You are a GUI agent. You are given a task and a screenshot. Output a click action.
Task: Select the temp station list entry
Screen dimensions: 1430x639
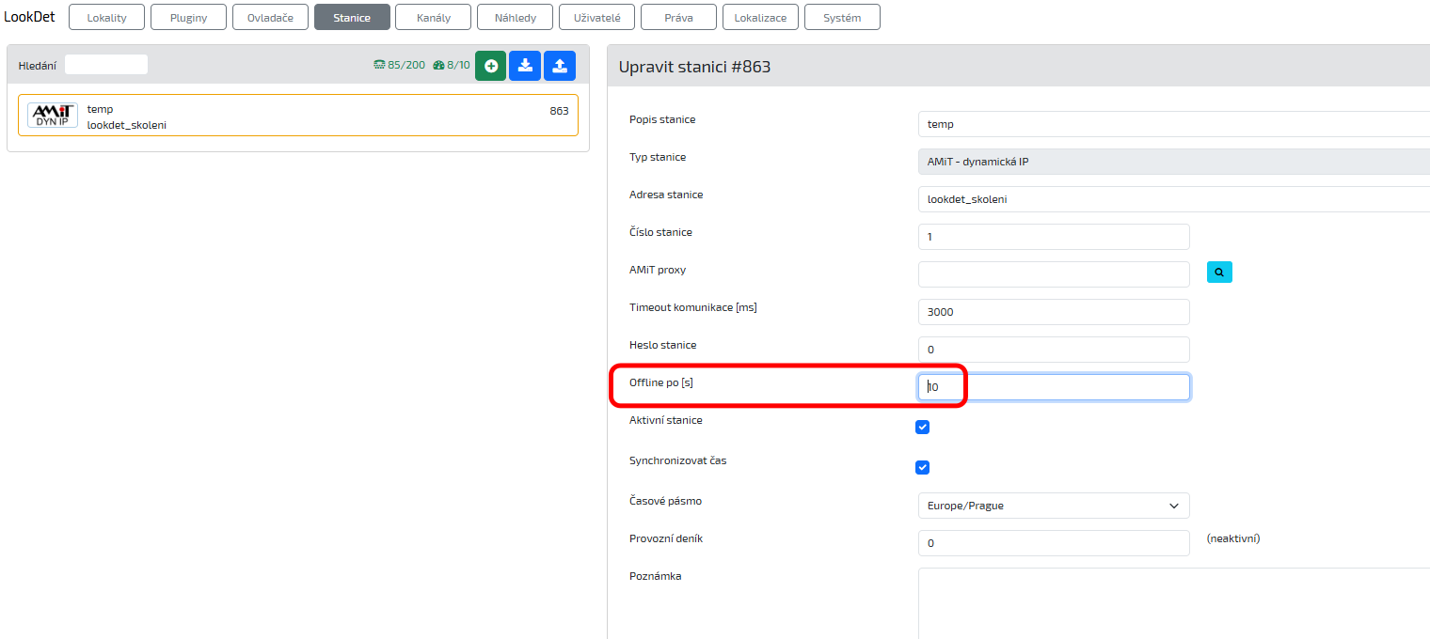[297, 116]
